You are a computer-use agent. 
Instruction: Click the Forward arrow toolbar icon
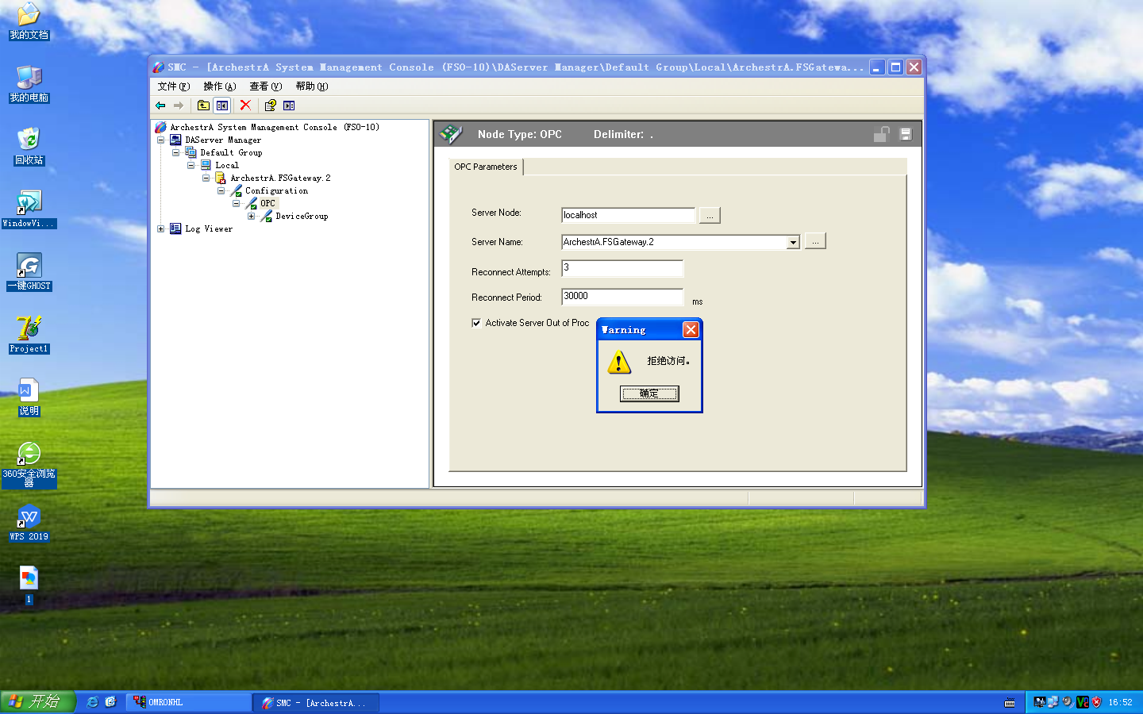click(x=179, y=106)
